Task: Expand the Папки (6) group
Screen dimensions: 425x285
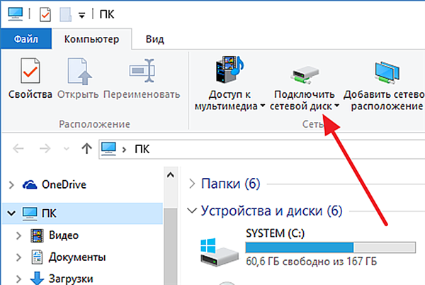Action: (x=192, y=184)
